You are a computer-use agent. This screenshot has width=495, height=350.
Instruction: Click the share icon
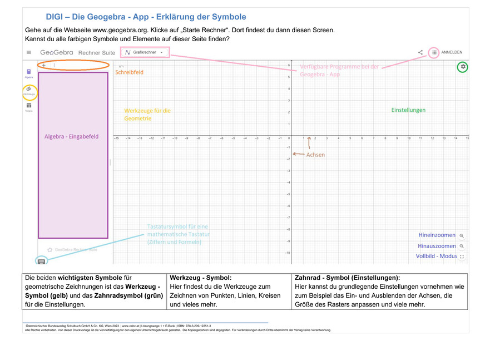point(420,53)
